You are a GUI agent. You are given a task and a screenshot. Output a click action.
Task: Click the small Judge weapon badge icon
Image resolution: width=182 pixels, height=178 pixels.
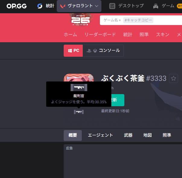(x=79, y=112)
